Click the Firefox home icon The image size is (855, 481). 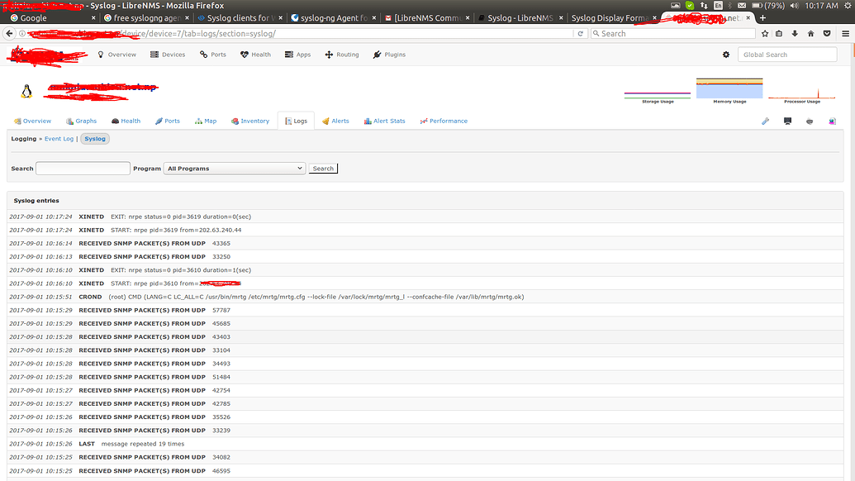pos(811,34)
